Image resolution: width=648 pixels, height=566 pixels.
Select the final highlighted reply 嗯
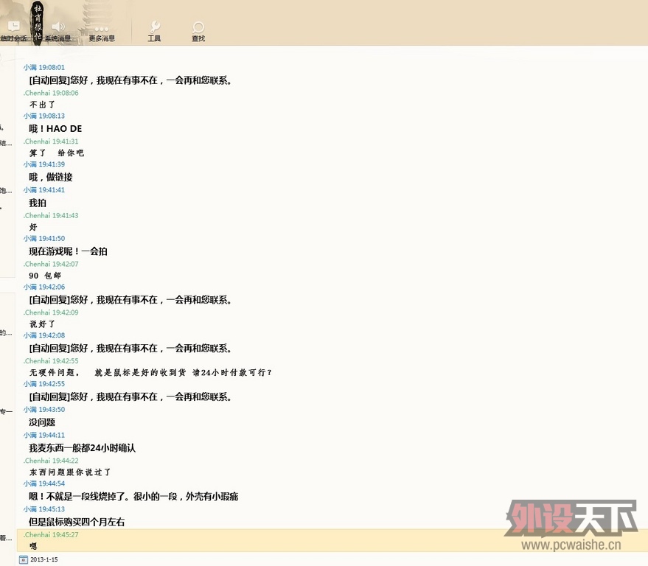(x=33, y=546)
